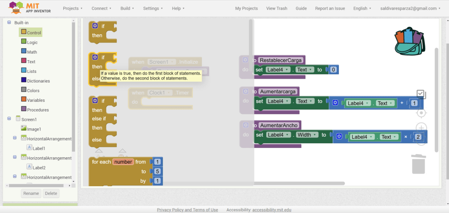Collapse the Built-in tree section

click(x=9, y=22)
